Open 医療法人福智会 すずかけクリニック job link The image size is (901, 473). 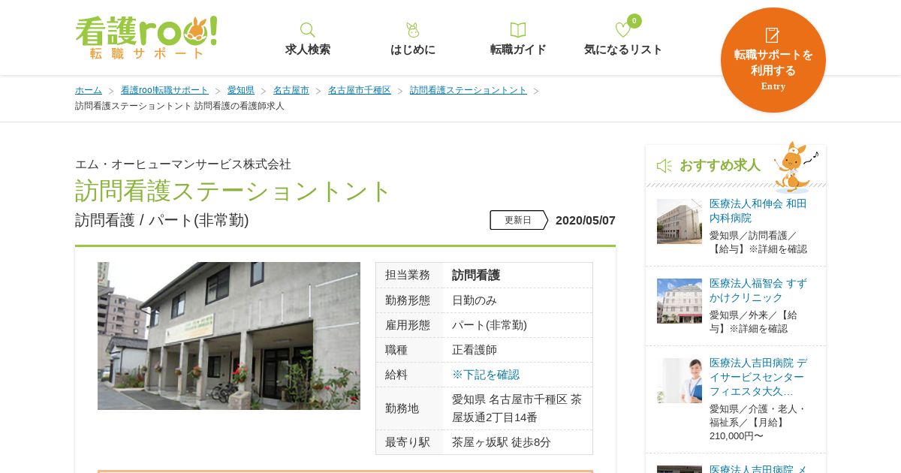[758, 291]
